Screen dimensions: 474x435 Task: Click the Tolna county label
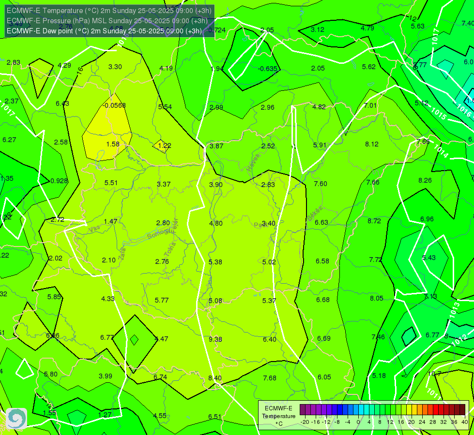coord(170,249)
